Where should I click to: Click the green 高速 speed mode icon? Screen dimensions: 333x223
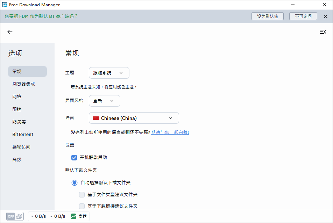(x=73, y=216)
